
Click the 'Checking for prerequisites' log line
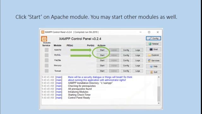coord(82,86)
